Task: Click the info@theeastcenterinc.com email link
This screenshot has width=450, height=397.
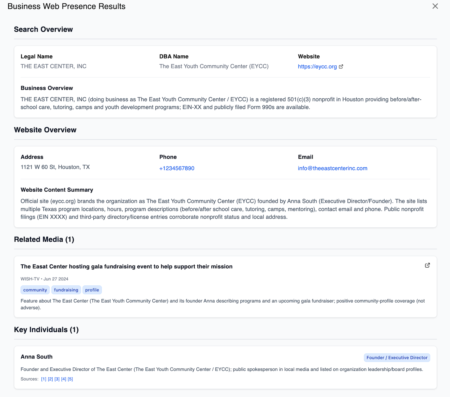Action: [332, 168]
